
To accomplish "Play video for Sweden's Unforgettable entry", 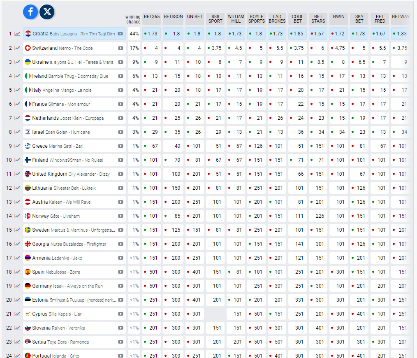I will [x=120, y=230].
